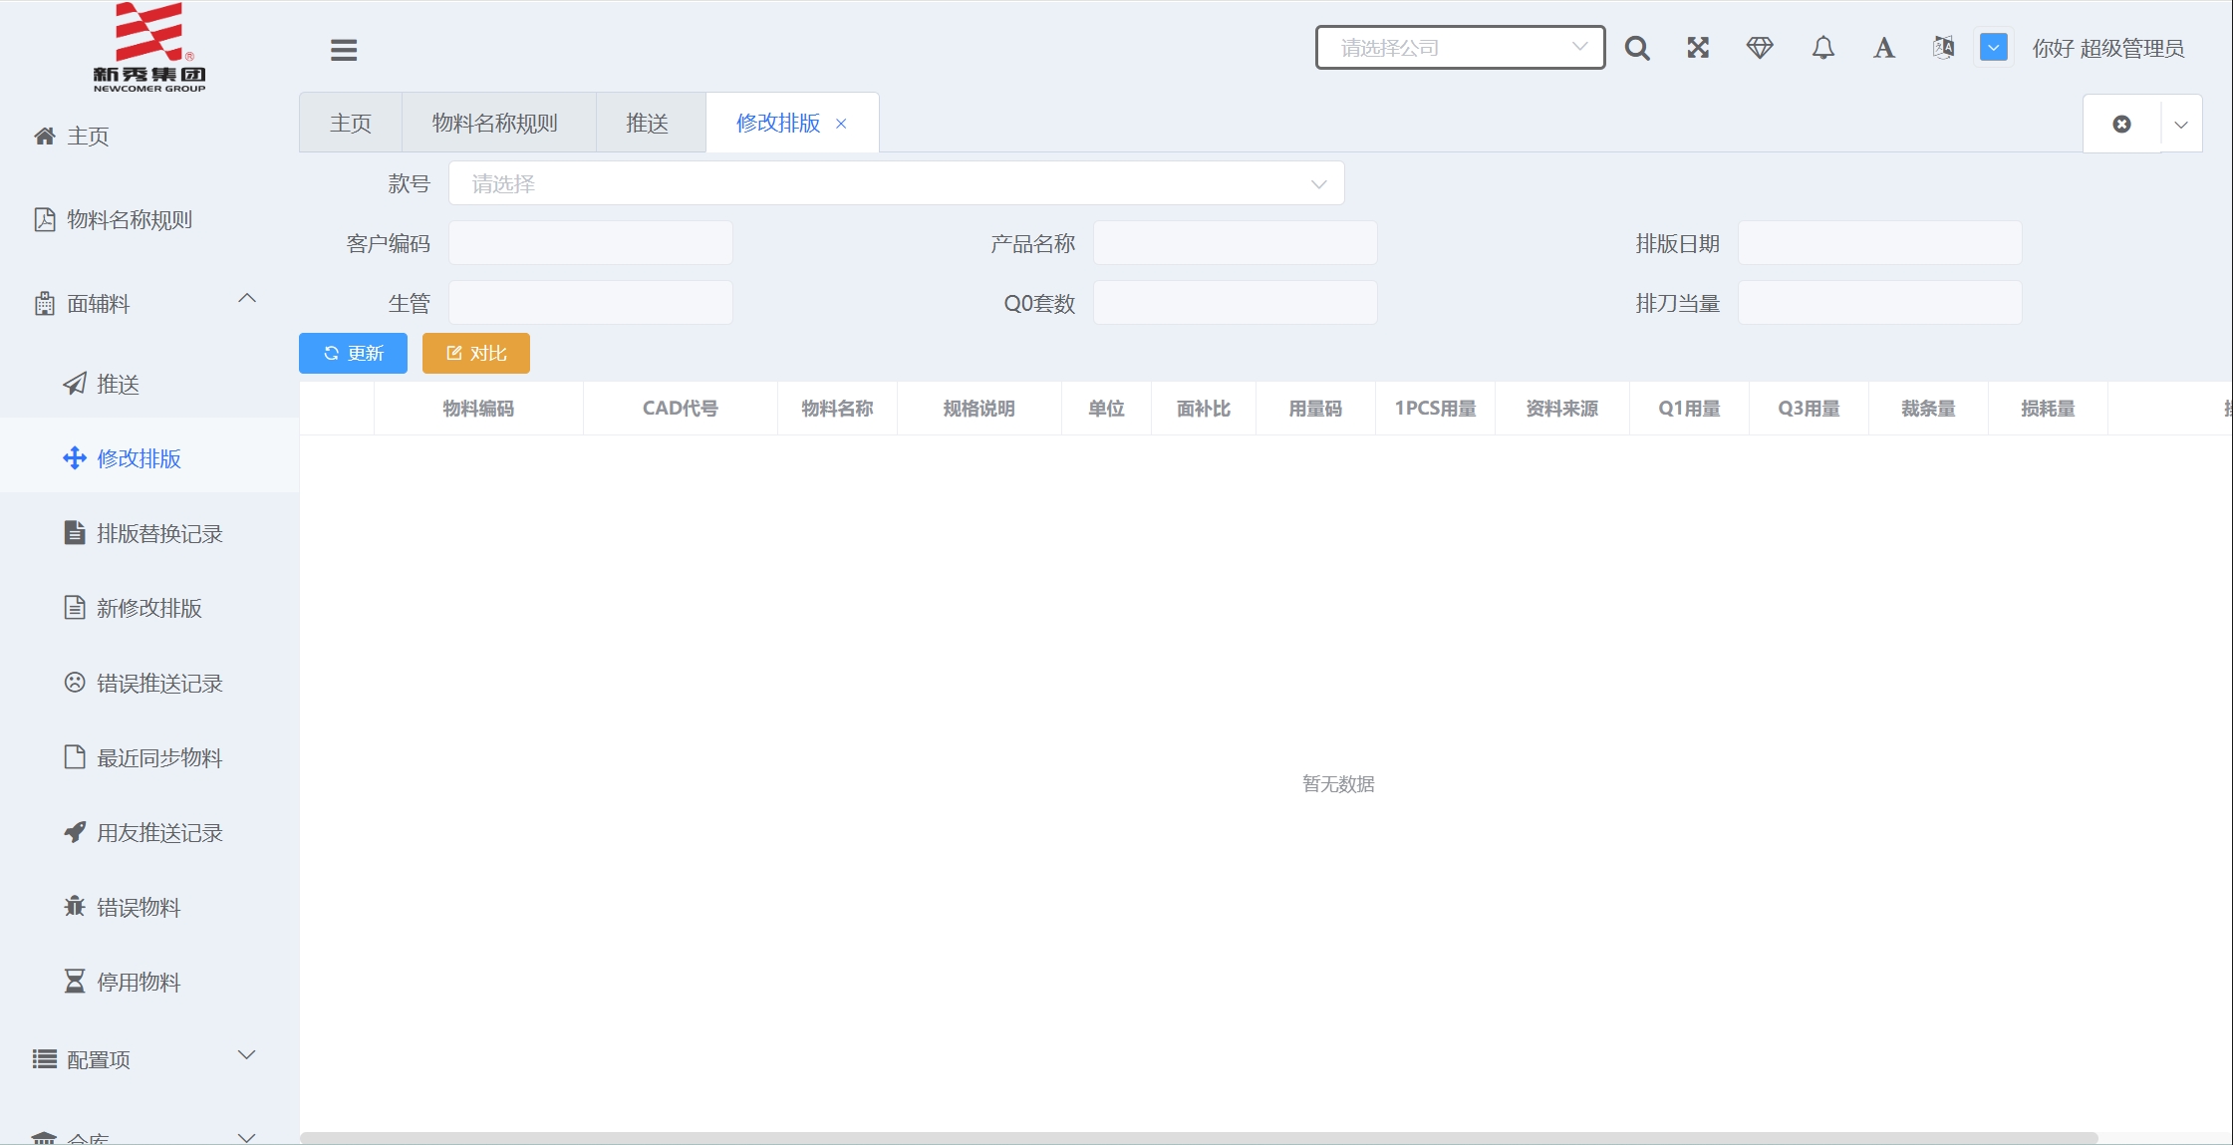Switch to the 物料名称规则 tab
This screenshot has width=2233, height=1145.
[495, 123]
